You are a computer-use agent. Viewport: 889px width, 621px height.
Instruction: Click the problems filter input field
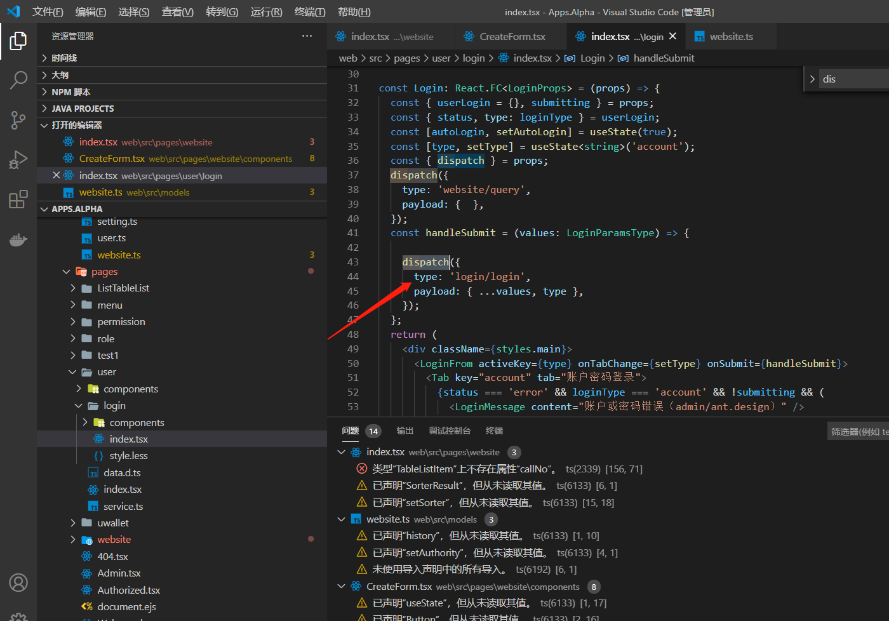point(859,432)
